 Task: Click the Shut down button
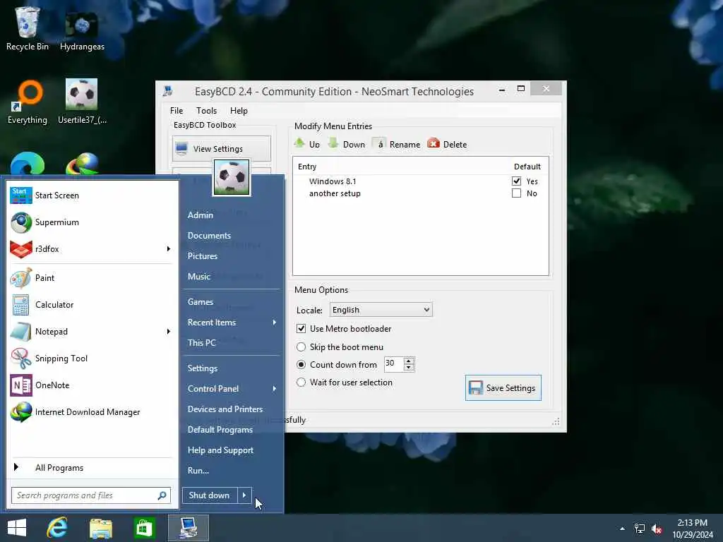point(209,495)
